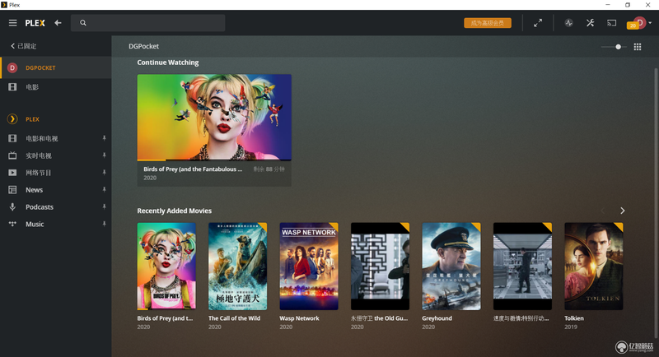
Task: Open Birds of Prey poster in Recently Added
Action: (166, 267)
